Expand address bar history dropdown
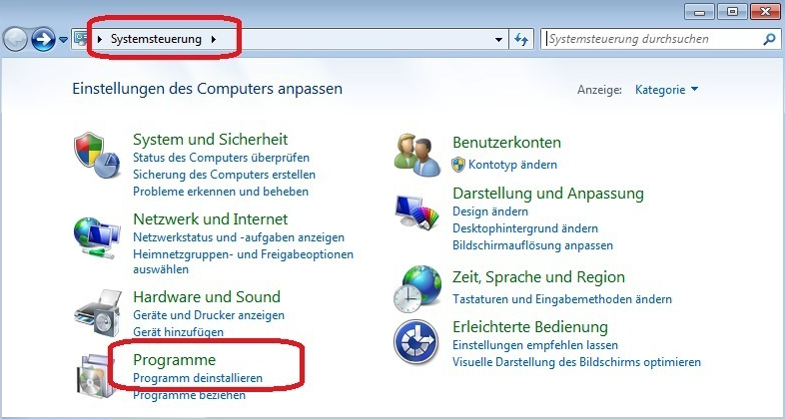The width and height of the screenshot is (785, 419). tap(498, 39)
